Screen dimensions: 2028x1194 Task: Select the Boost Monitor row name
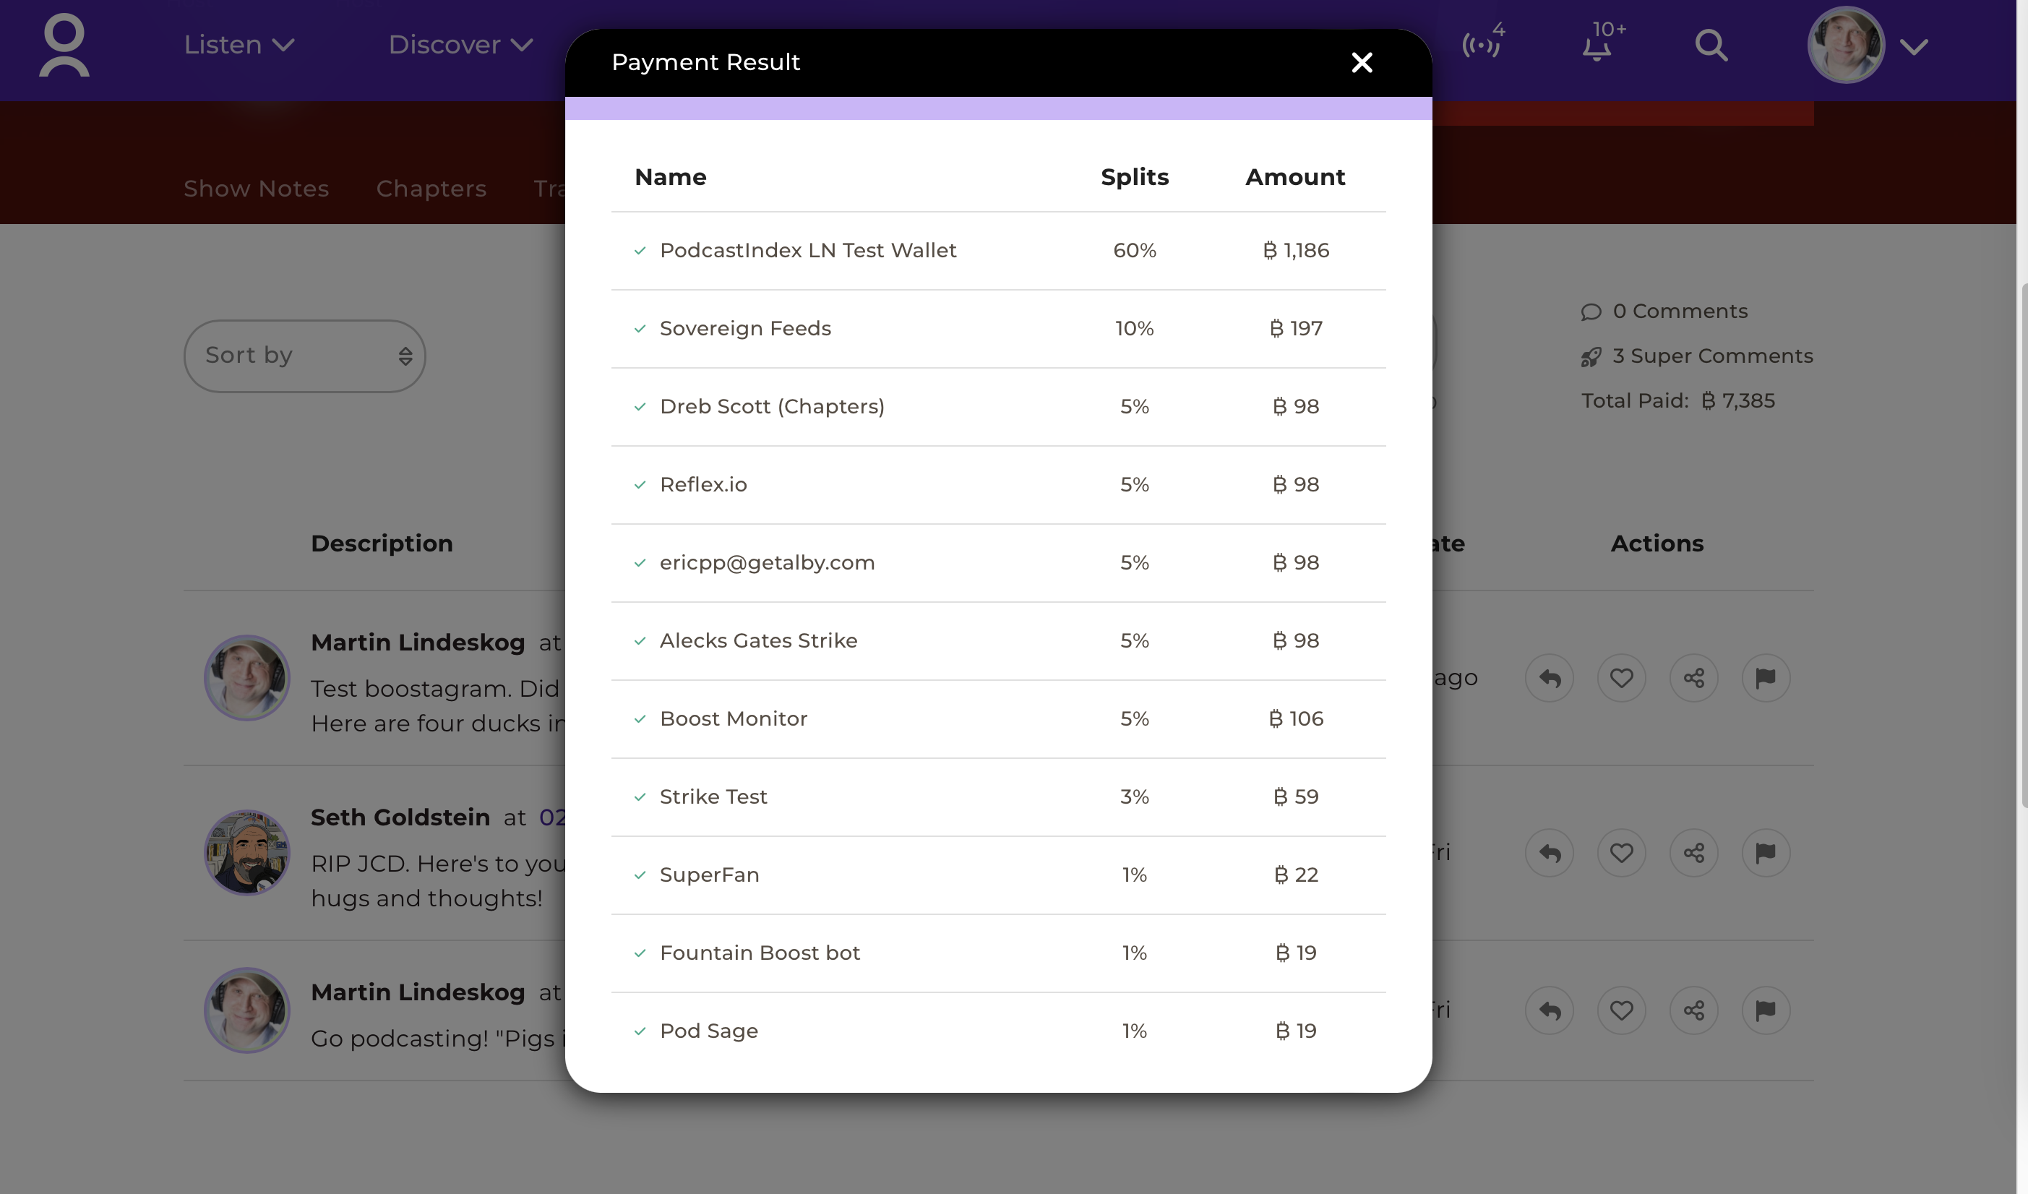(733, 719)
